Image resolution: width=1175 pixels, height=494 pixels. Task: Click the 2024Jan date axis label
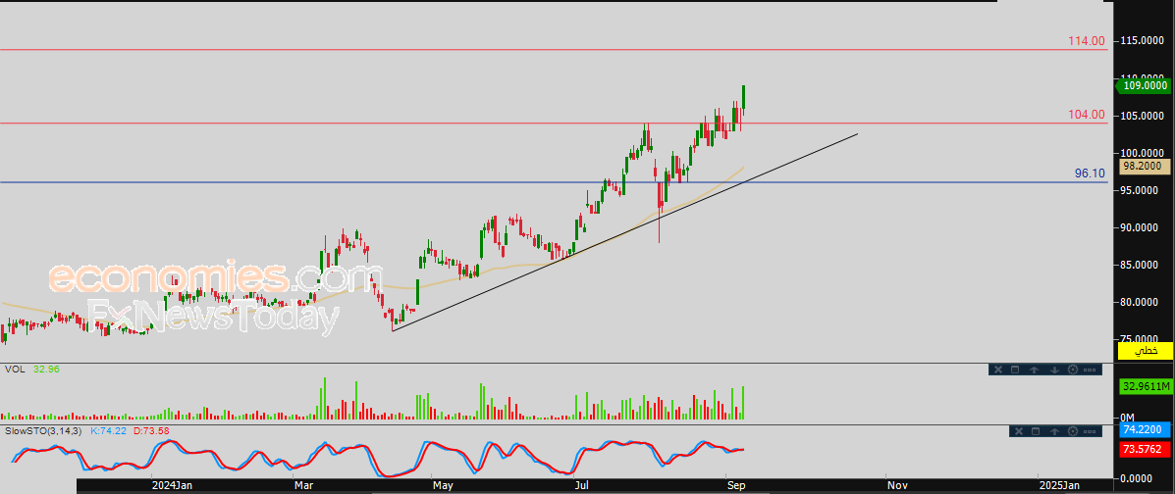(172, 485)
